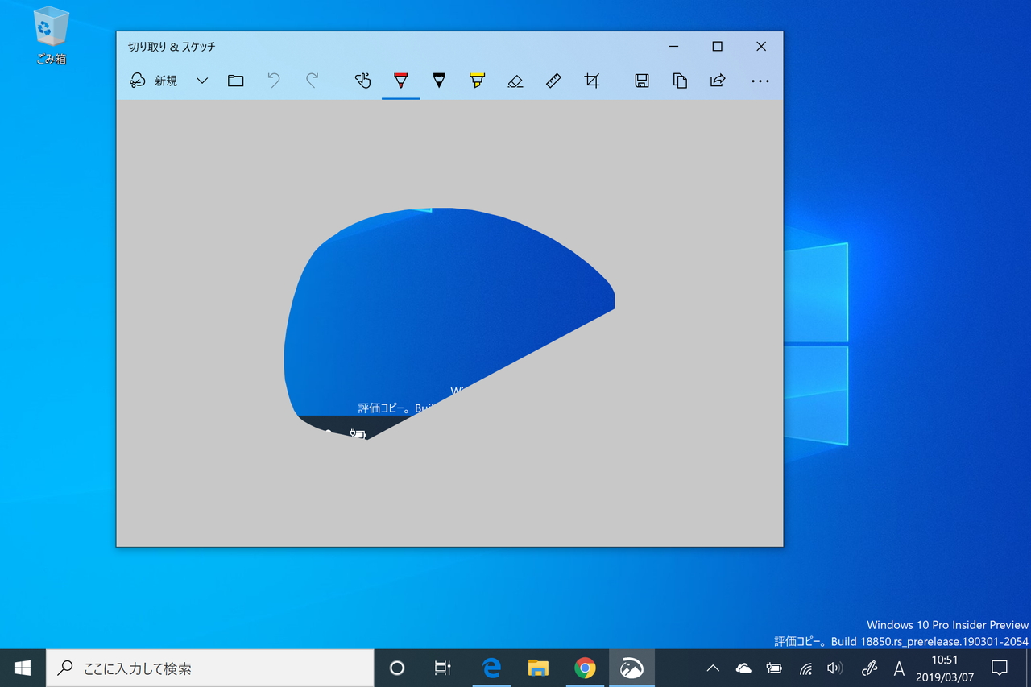Image resolution: width=1031 pixels, height=687 pixels.
Task: Open the Action Center notifications icon
Action: click(x=1000, y=668)
